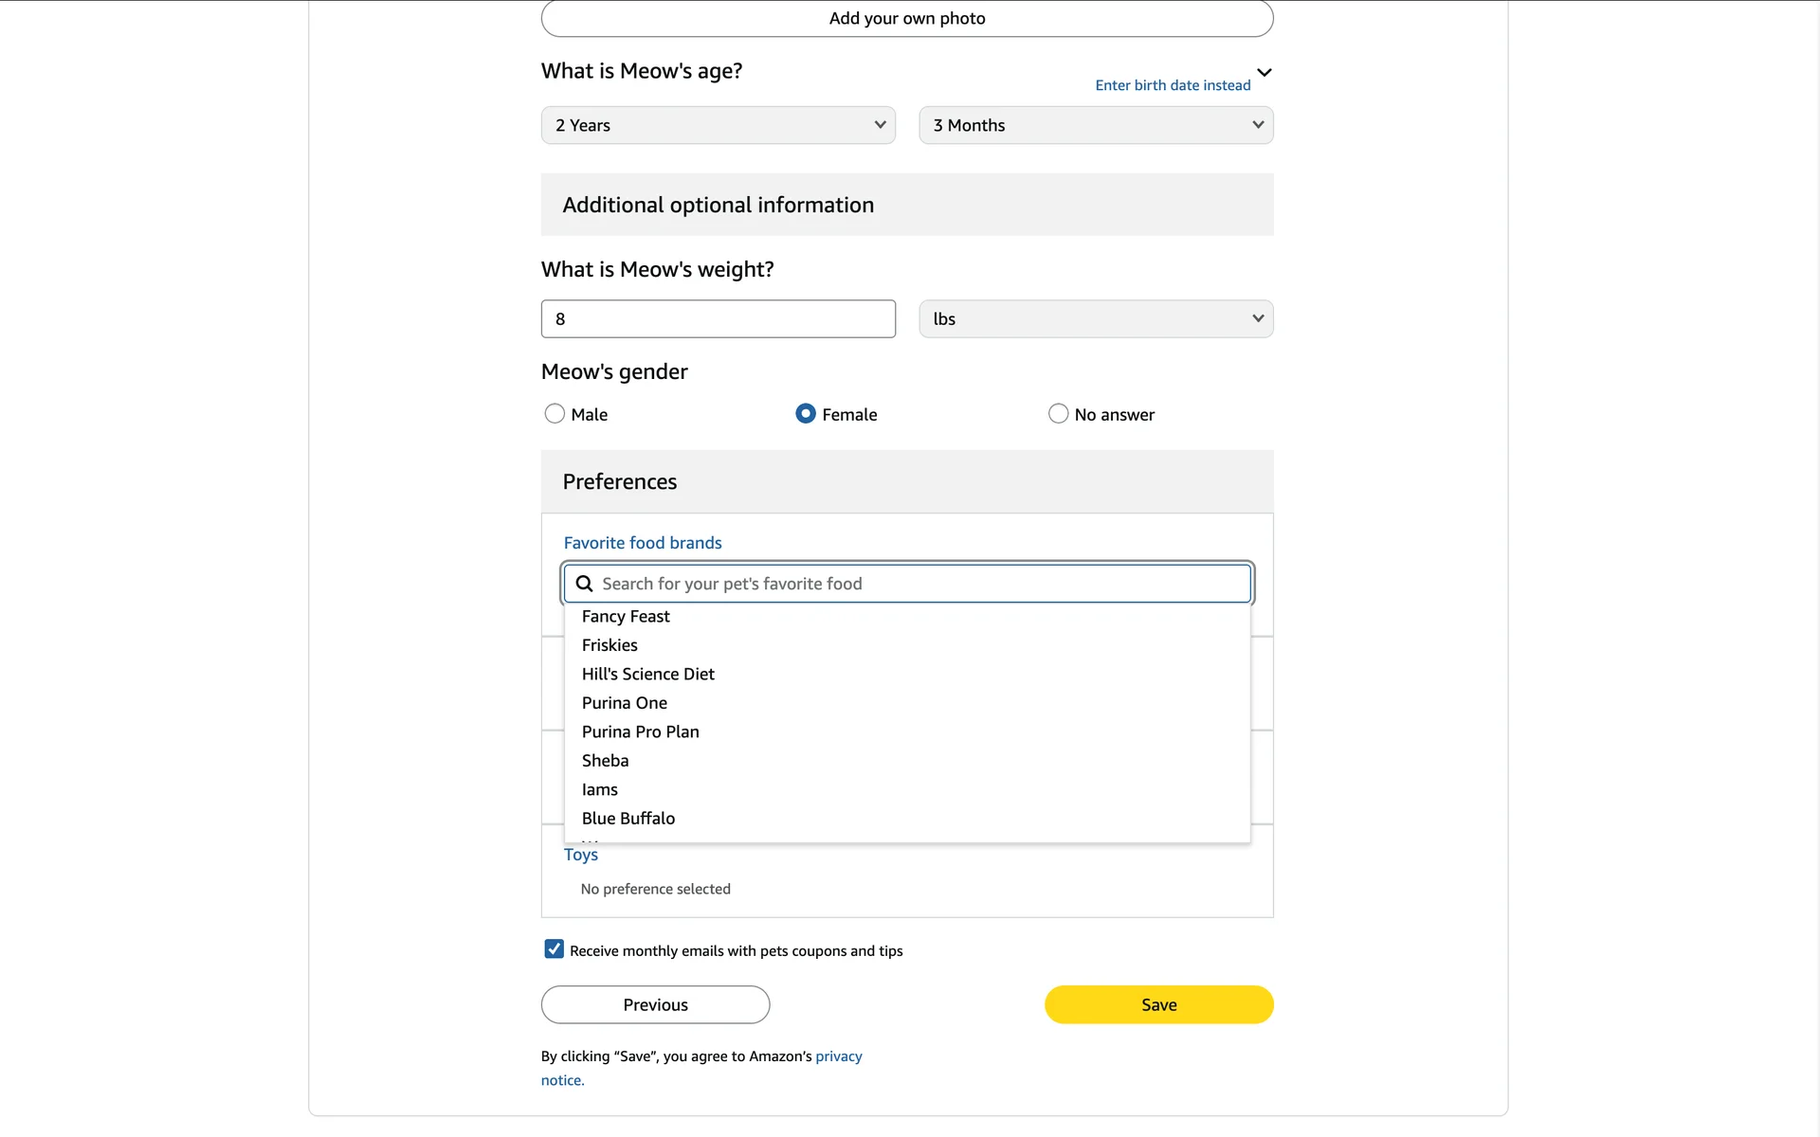The width and height of the screenshot is (1820, 1137).
Task: Uncheck monthly pet emails checkbox
Action: click(555, 949)
